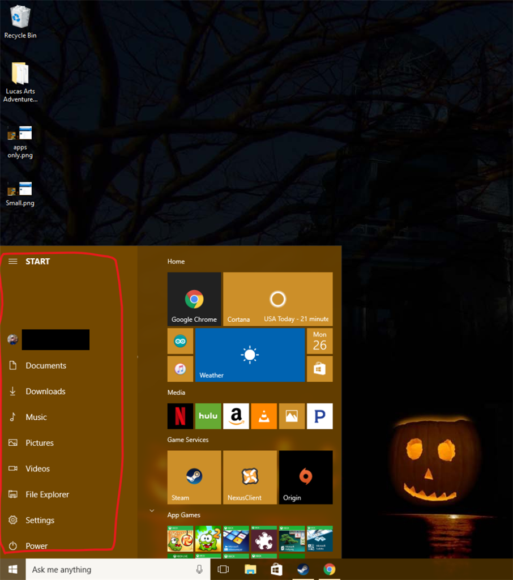Launch the Steam tile
513x580 pixels.
click(194, 477)
